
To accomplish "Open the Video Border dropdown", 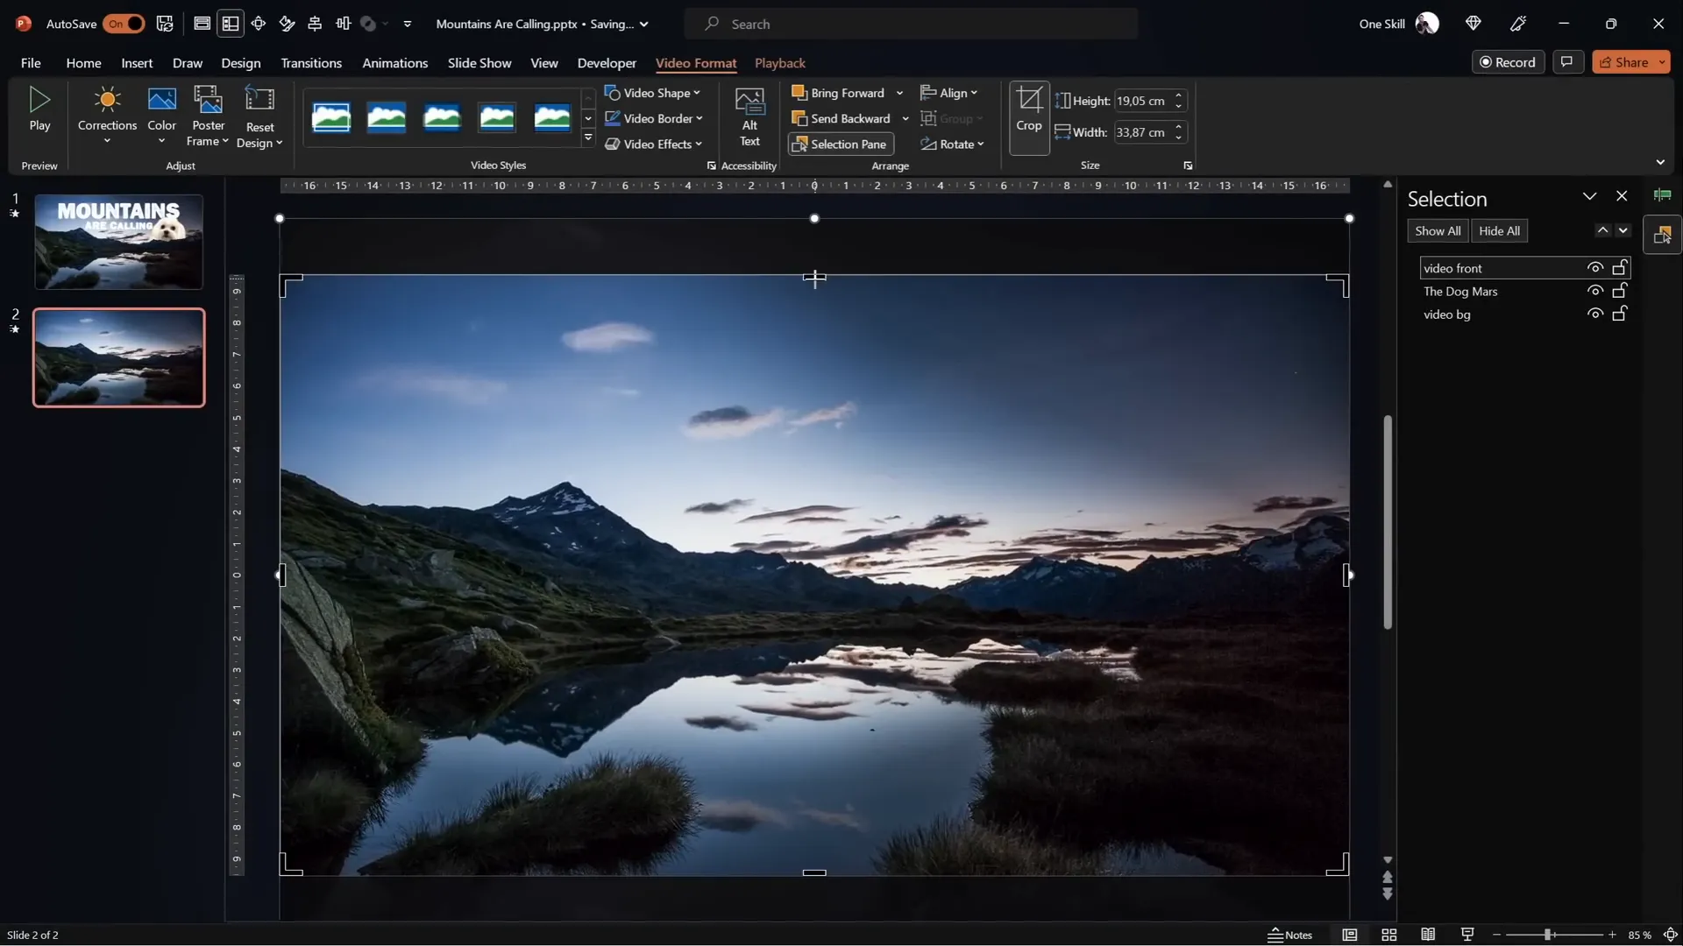I will pos(655,118).
